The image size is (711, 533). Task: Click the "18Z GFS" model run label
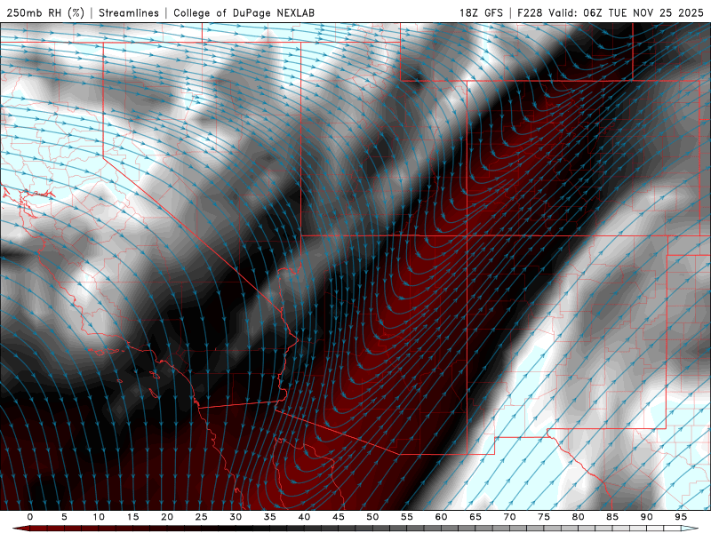(481, 12)
